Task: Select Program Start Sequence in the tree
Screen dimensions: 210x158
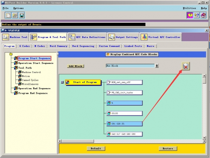Action: [34, 58]
